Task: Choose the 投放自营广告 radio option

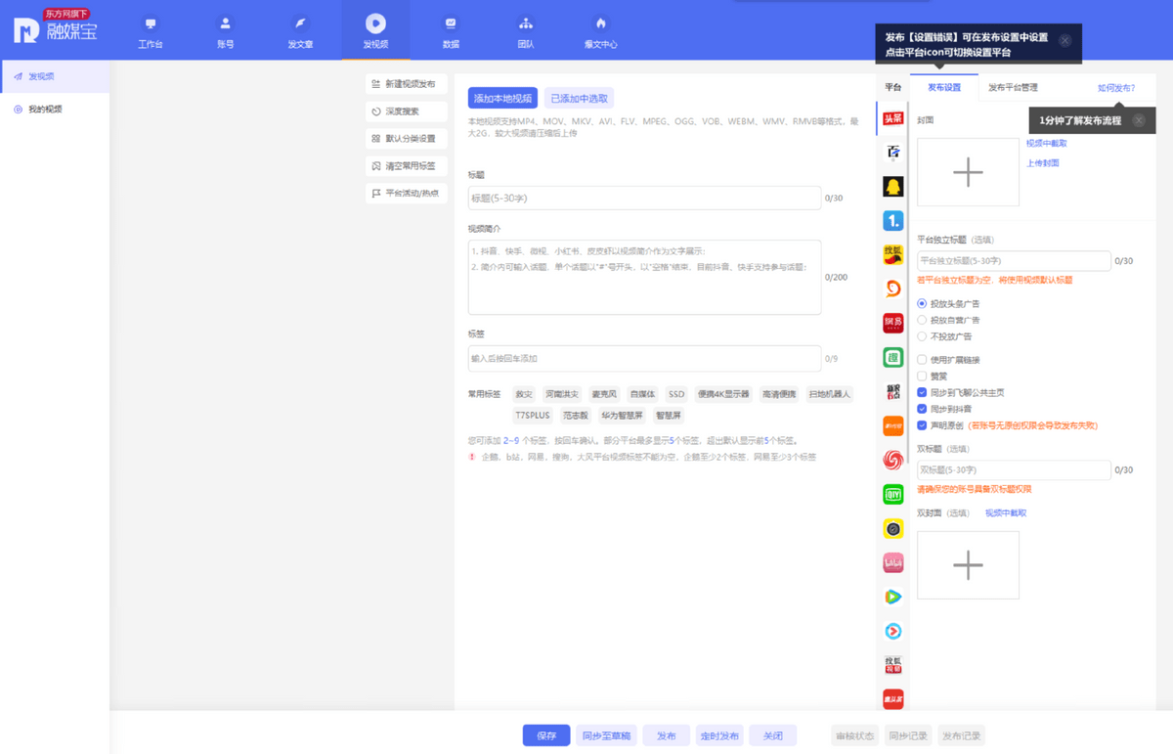Action: pos(922,320)
